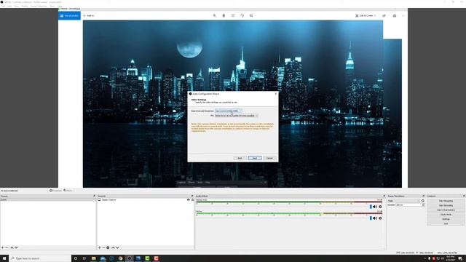Undock the Scene Transitions panel
The width and height of the screenshot is (466, 262).
click(424, 196)
